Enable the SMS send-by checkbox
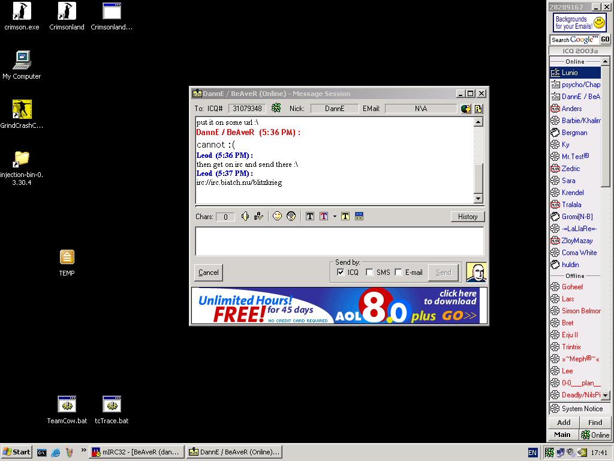Viewport: 614px width, 461px height. click(x=369, y=272)
